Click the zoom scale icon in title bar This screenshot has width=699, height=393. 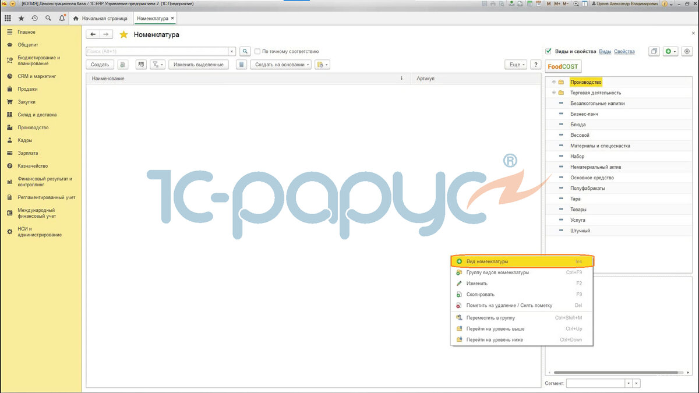pyautogui.click(x=576, y=3)
